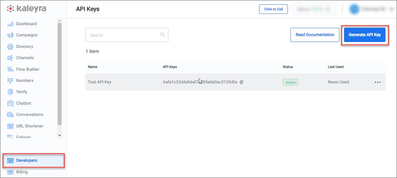Open the Verify section
This screenshot has height=178, width=397.
22,92
